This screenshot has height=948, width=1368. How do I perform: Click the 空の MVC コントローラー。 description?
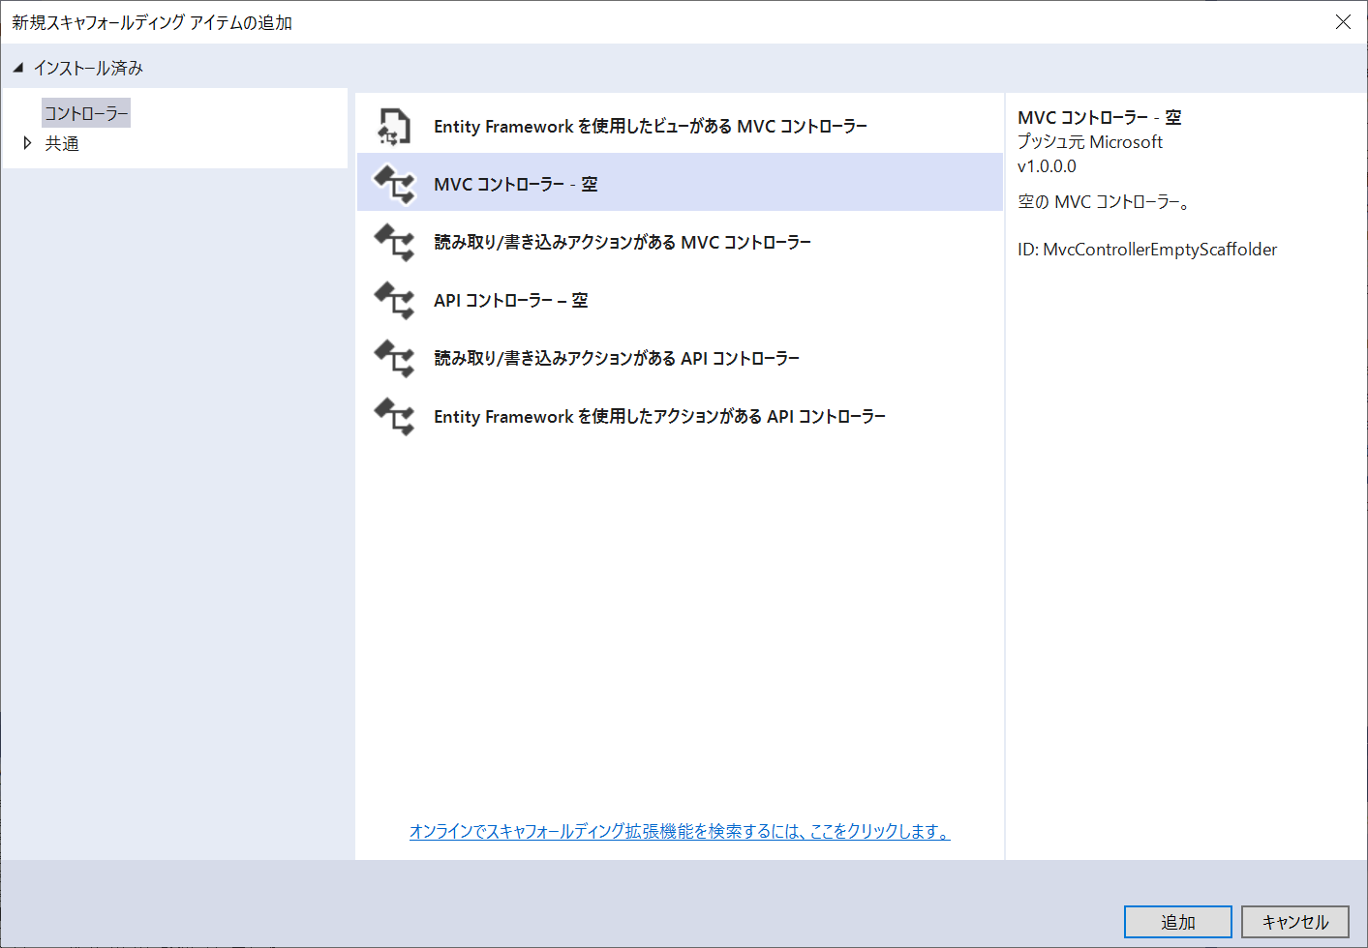coord(1105,202)
